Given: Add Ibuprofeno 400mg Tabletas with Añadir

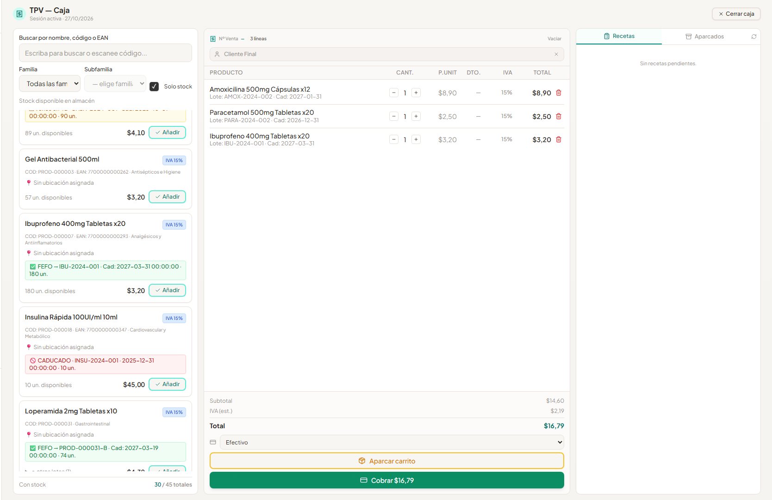Looking at the screenshot, I should coord(168,290).
